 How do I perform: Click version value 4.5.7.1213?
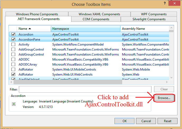click(46, 107)
